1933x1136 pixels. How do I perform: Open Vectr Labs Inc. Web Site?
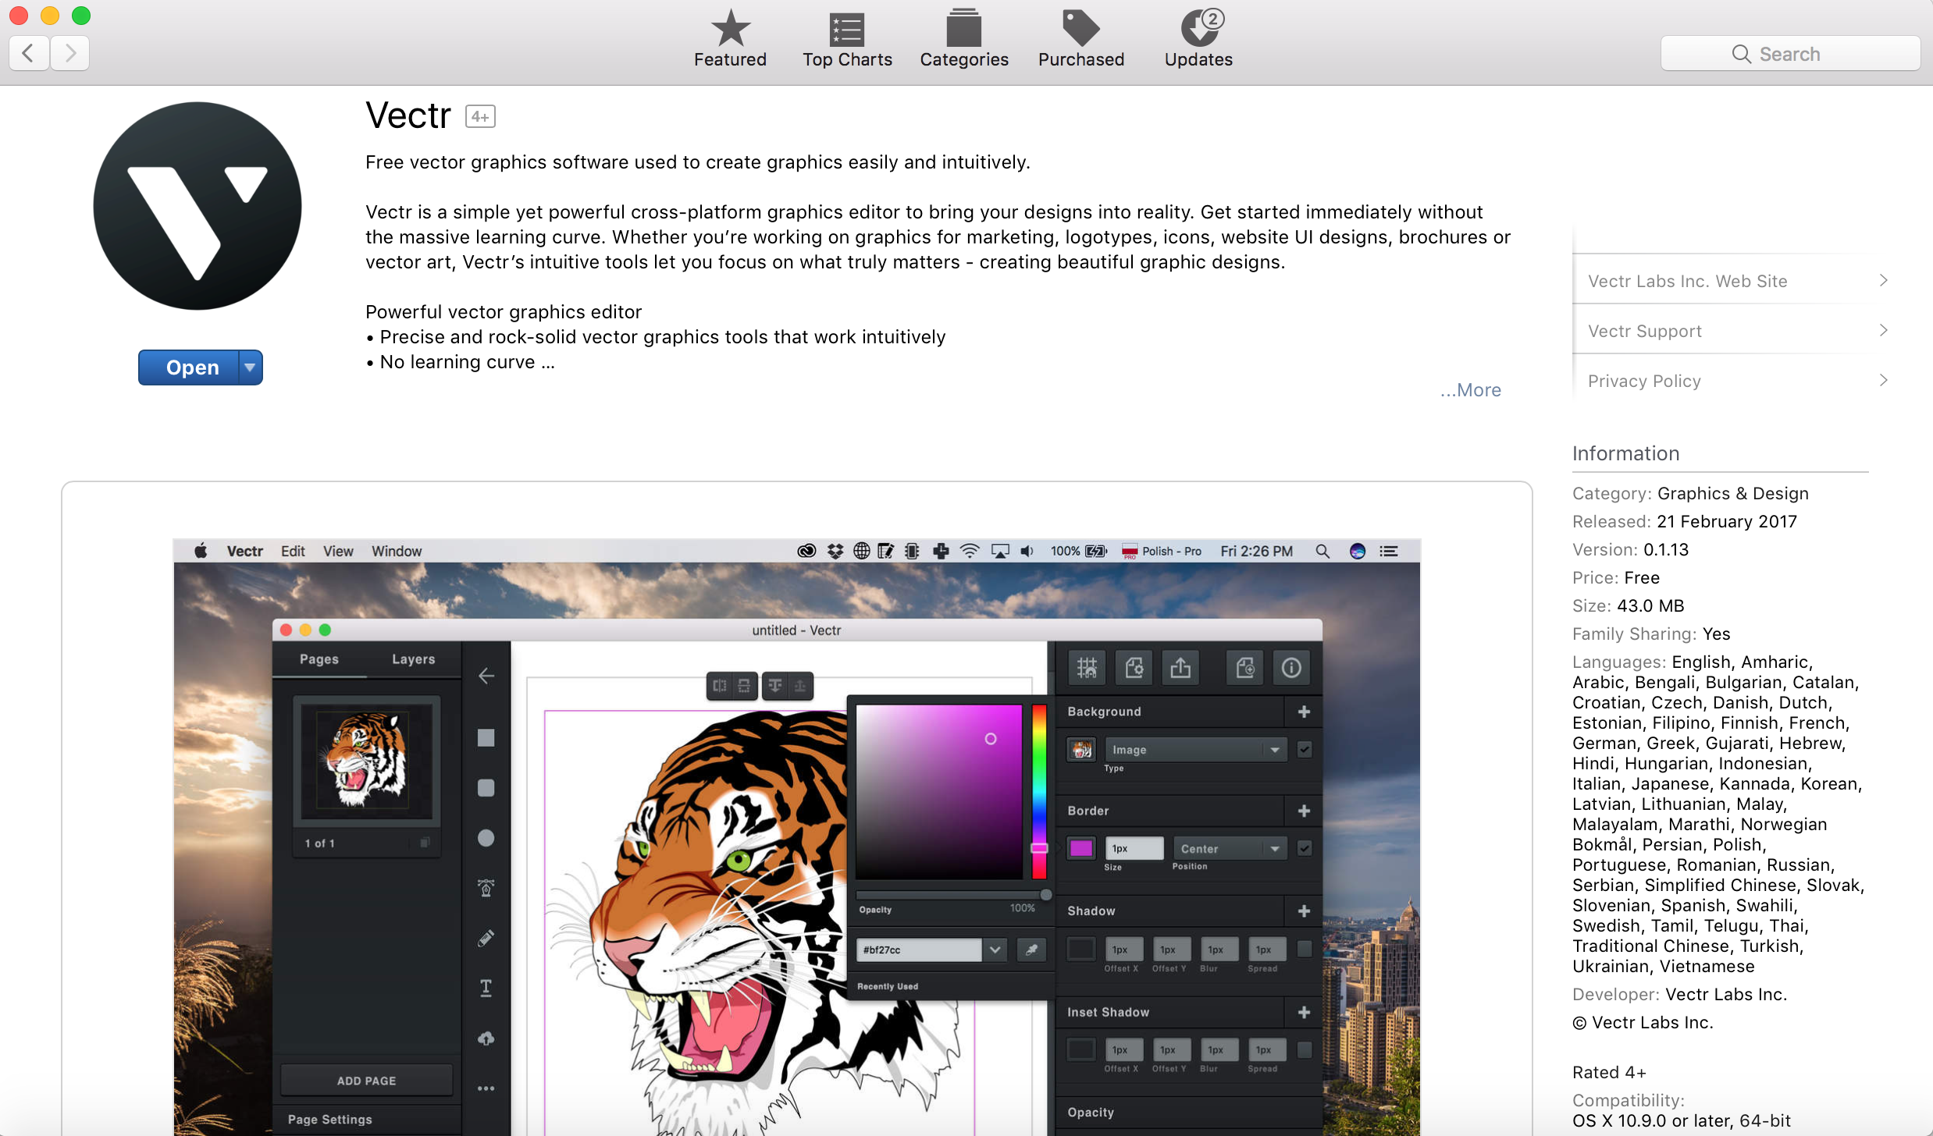pos(1733,280)
